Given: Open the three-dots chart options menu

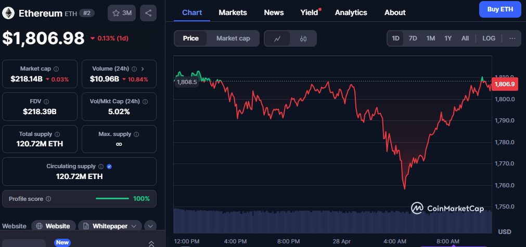Looking at the screenshot, I should click(512, 38).
